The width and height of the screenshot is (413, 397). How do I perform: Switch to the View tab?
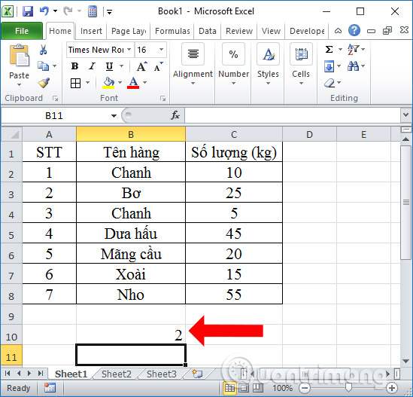[x=271, y=31]
